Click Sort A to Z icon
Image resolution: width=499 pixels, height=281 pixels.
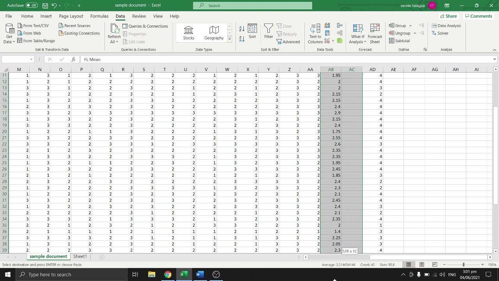[242, 29]
